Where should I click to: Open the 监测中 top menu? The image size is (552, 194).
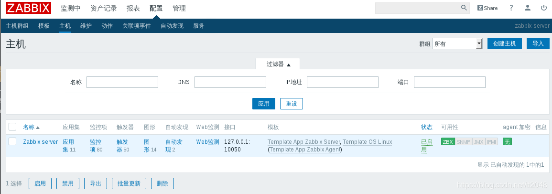[x=71, y=8]
